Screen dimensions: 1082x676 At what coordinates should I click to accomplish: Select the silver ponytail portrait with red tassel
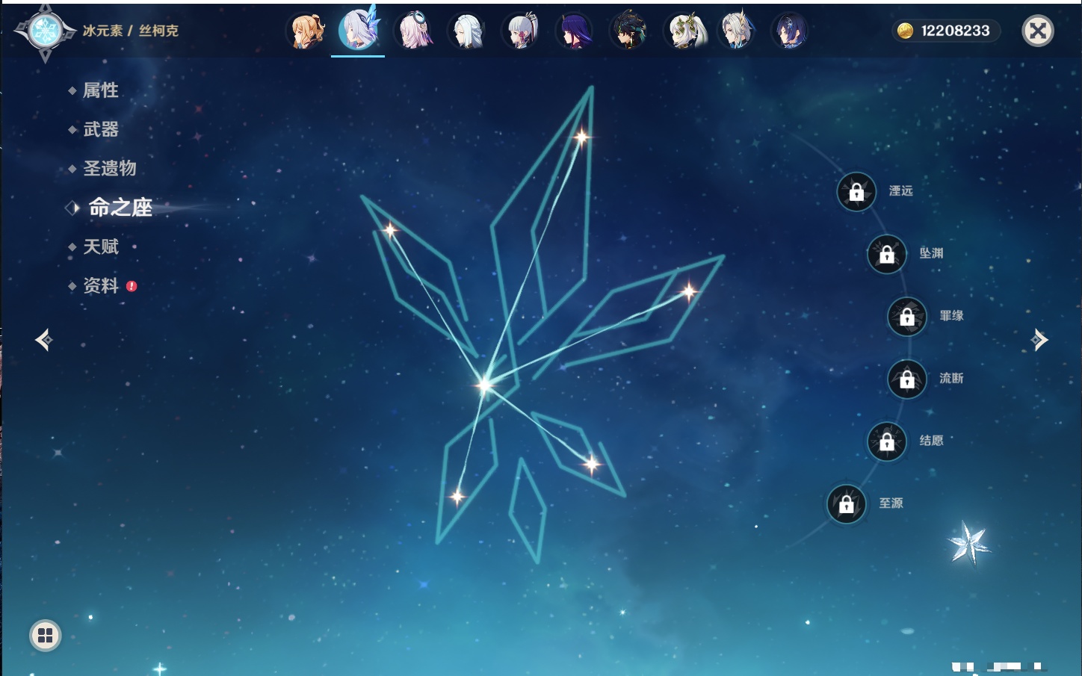coord(522,31)
